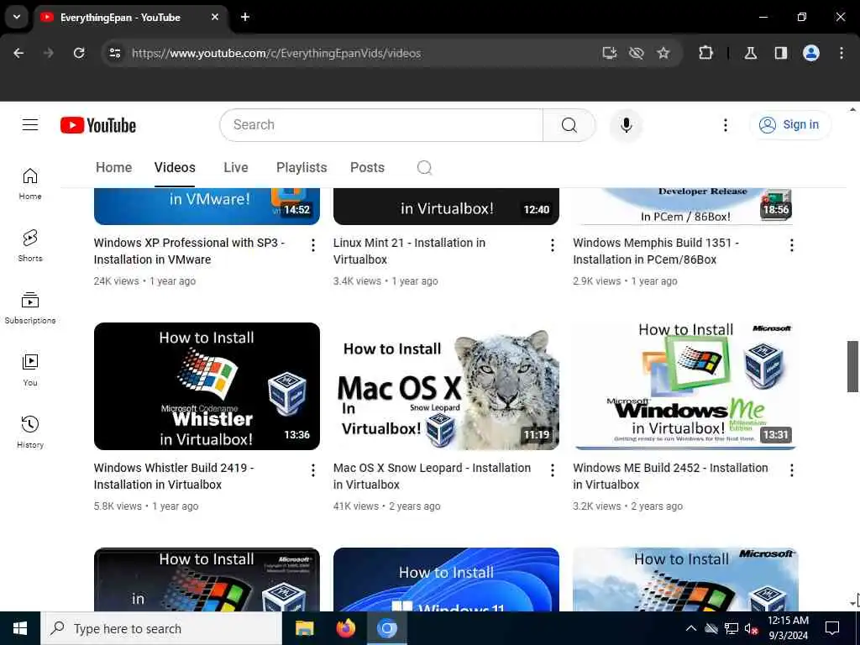Show hidden system tray icons
This screenshot has width=860, height=645.
[x=691, y=628]
